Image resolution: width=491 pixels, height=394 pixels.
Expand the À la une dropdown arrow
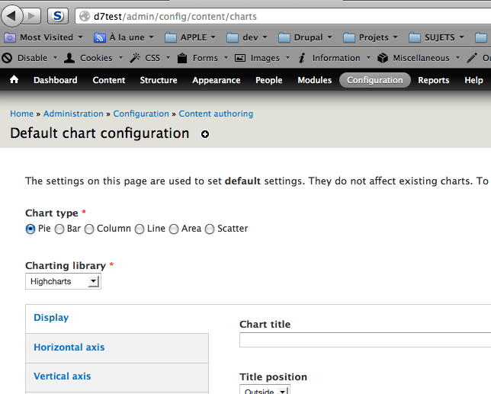pos(151,37)
